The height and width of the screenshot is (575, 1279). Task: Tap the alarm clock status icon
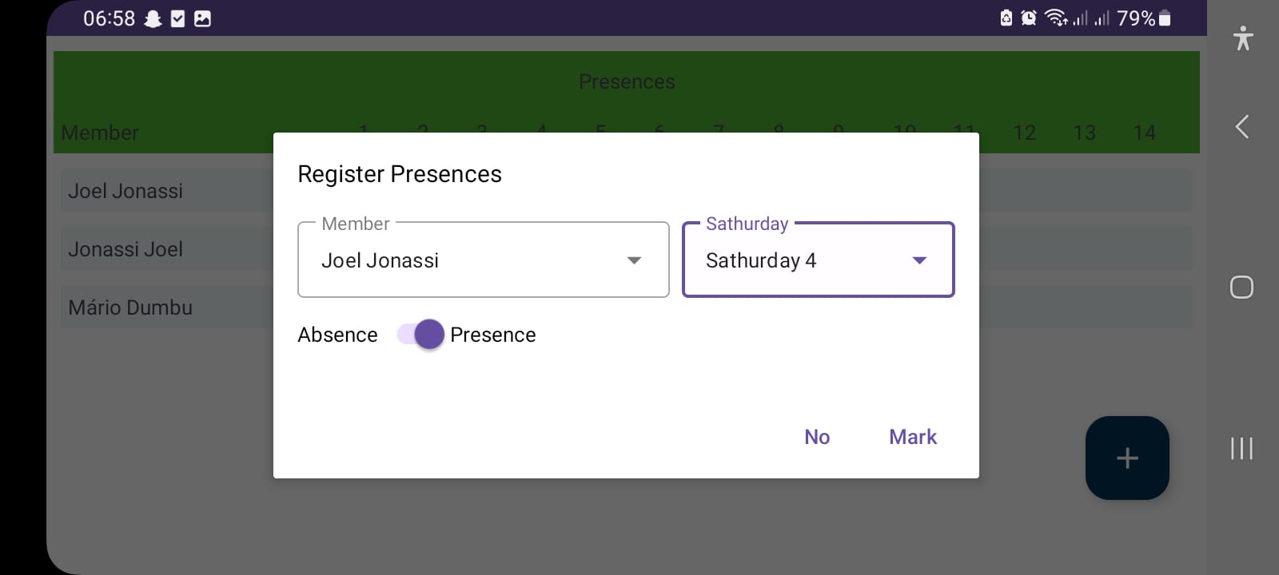pyautogui.click(x=1029, y=18)
